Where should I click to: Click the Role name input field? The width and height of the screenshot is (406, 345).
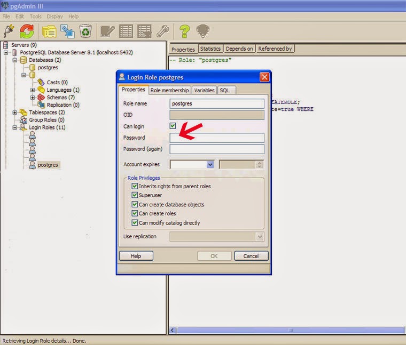point(217,103)
